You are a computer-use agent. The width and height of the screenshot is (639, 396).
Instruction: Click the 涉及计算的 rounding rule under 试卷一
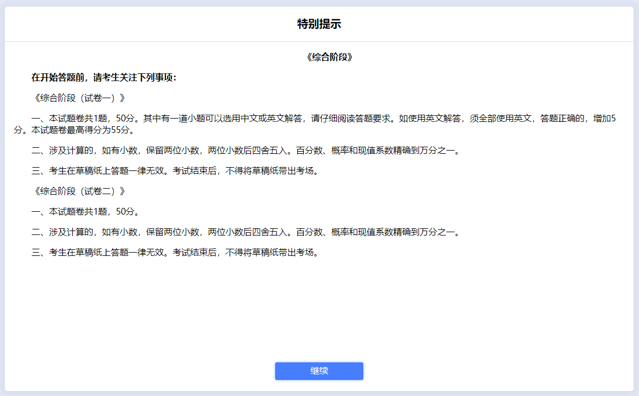(165, 149)
